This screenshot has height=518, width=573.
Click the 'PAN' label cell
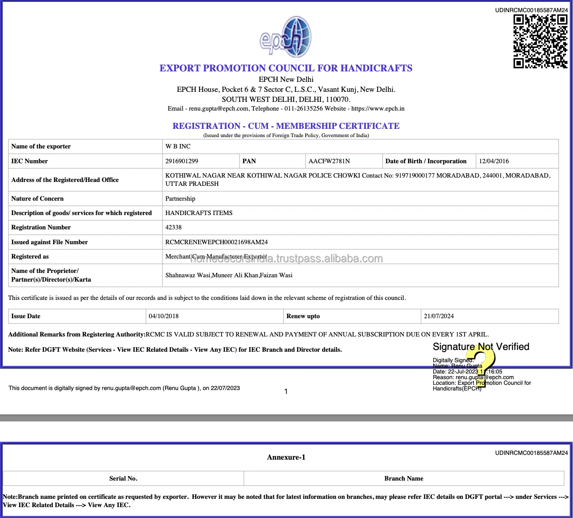(x=273, y=161)
